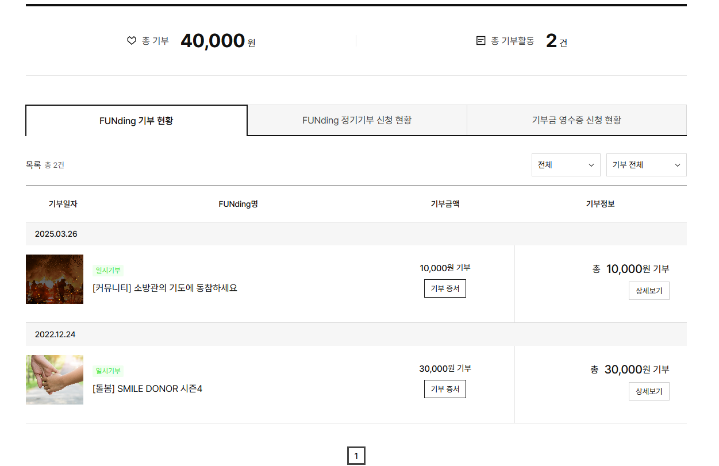This screenshot has width=719, height=466.
Task: Open SMILE DONOR holding-hands thumbnail
Action: (x=55, y=380)
